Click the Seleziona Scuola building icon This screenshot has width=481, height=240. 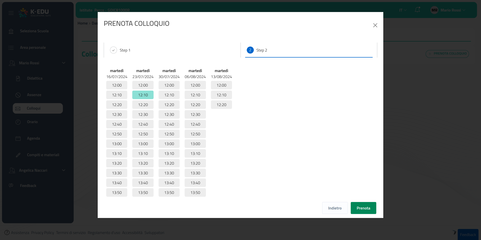coord(11,31)
